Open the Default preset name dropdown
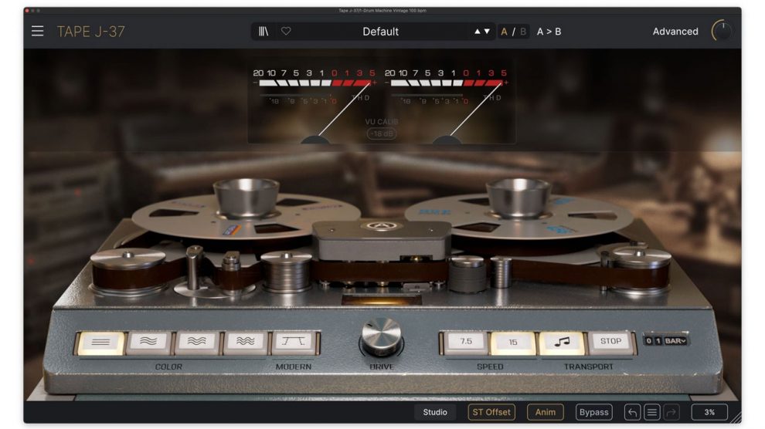765x429 pixels. pyautogui.click(x=380, y=32)
